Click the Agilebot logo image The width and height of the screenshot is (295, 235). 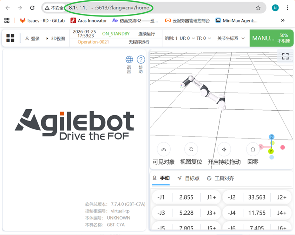coord(74,125)
